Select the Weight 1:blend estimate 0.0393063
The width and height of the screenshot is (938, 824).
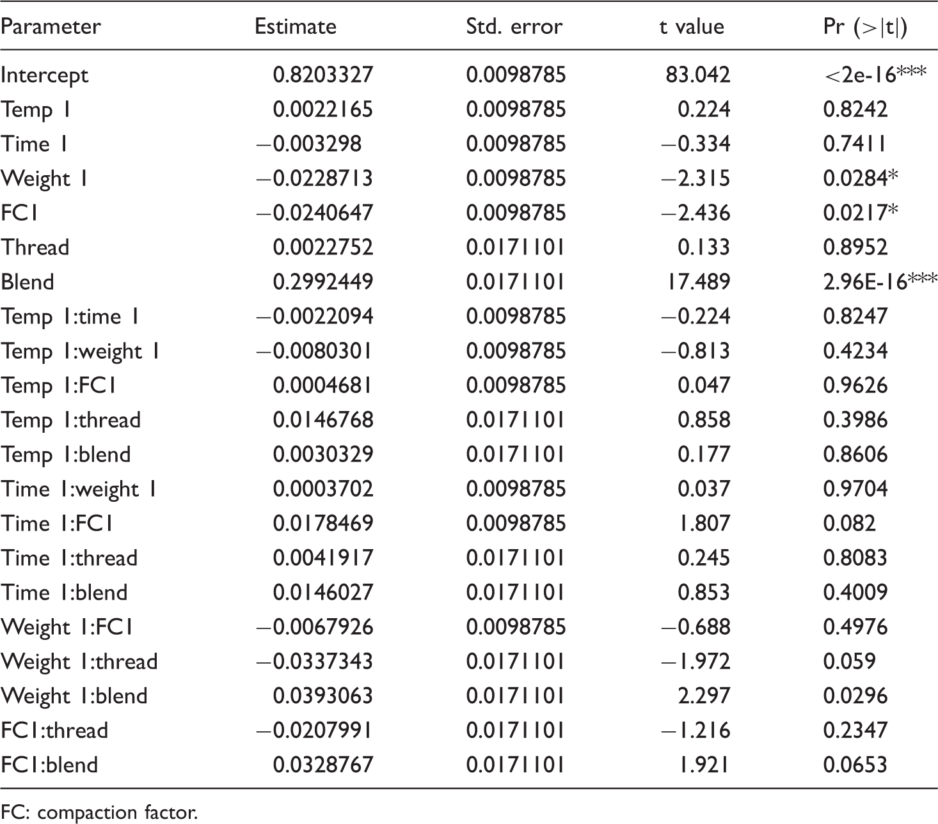[322, 696]
